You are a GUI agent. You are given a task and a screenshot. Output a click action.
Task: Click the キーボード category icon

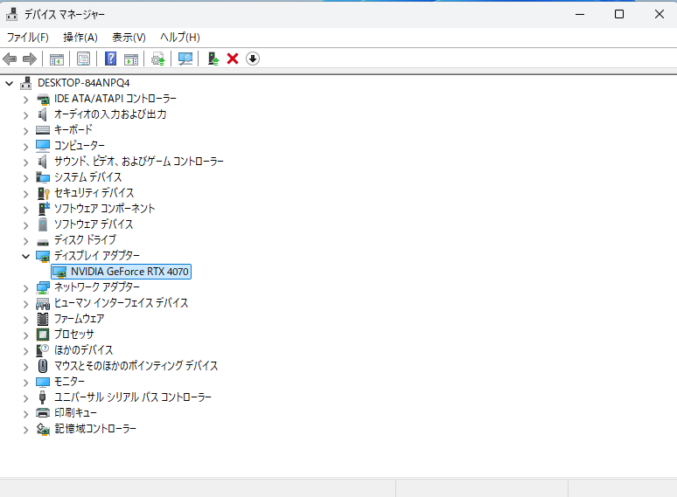43,130
